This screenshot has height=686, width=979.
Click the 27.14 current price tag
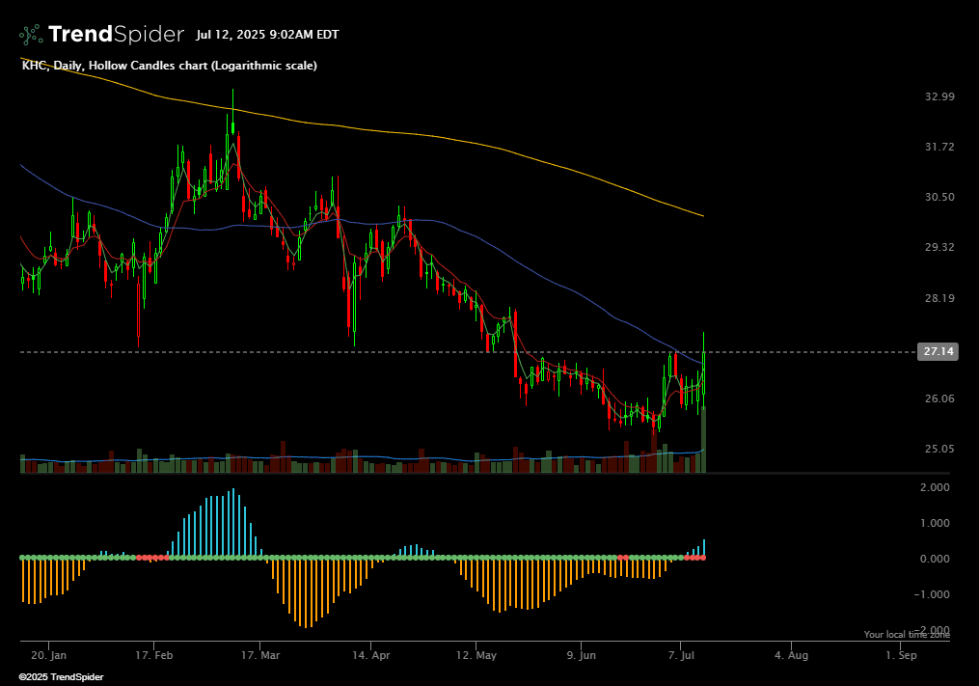938,352
